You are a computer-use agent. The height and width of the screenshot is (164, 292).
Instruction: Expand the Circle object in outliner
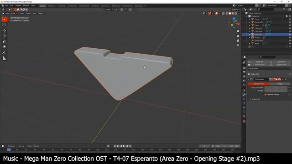click(250, 19)
